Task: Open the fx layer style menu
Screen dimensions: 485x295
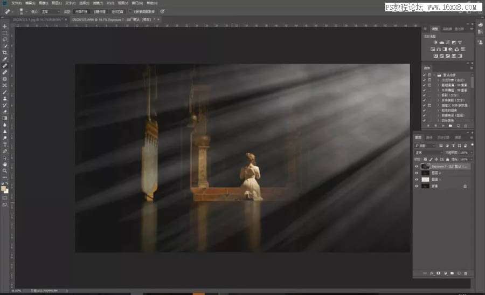Action: 432,273
